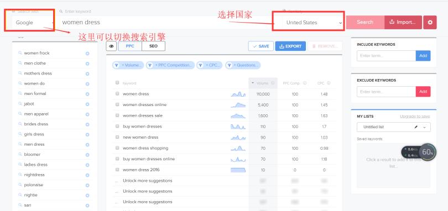This screenshot has height=211, width=448.
Task: Add 'nightie' using its plus icon
Action: (x=87, y=196)
